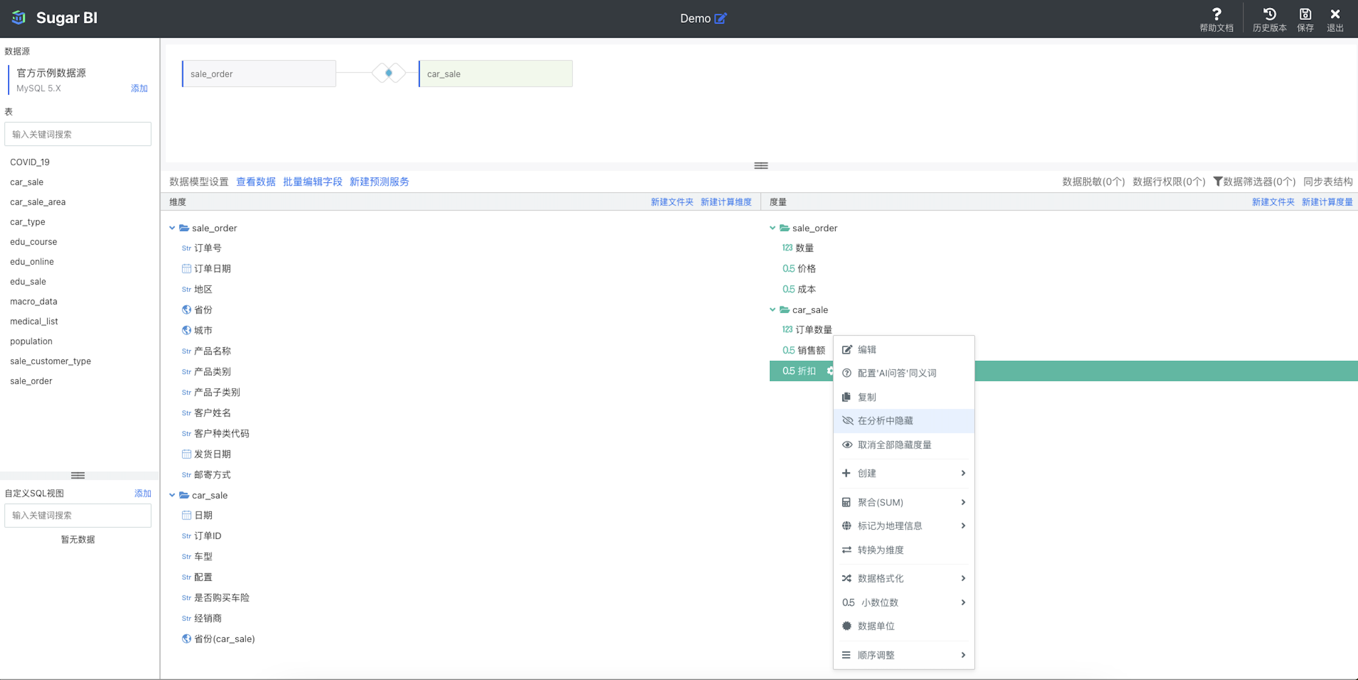Click gear icon on 折扣 row
The width and height of the screenshot is (1358, 680).
coord(830,371)
